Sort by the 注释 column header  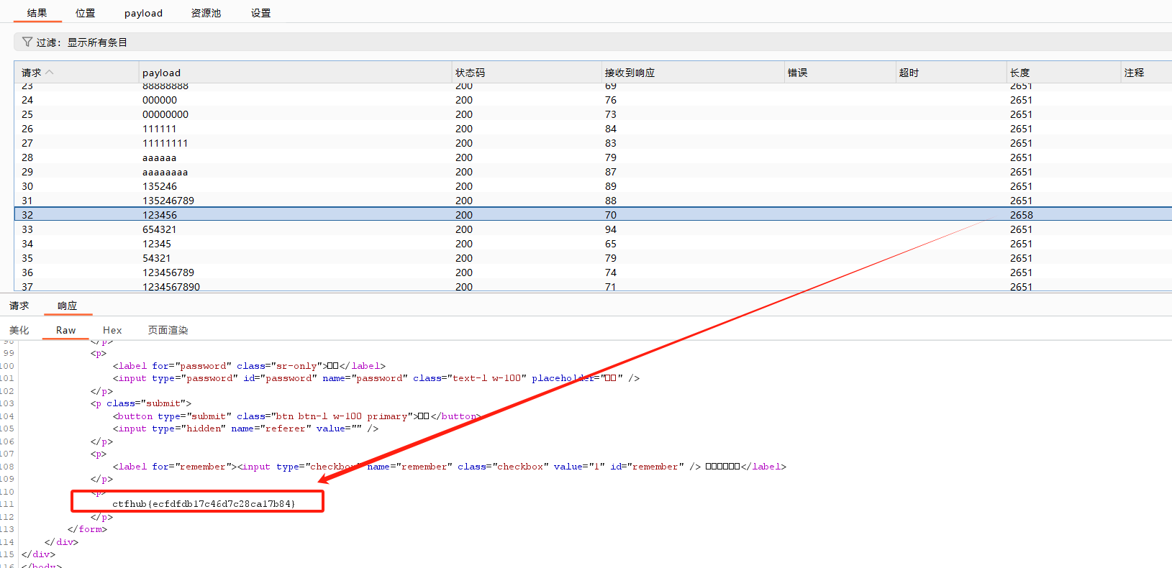tap(1147, 73)
